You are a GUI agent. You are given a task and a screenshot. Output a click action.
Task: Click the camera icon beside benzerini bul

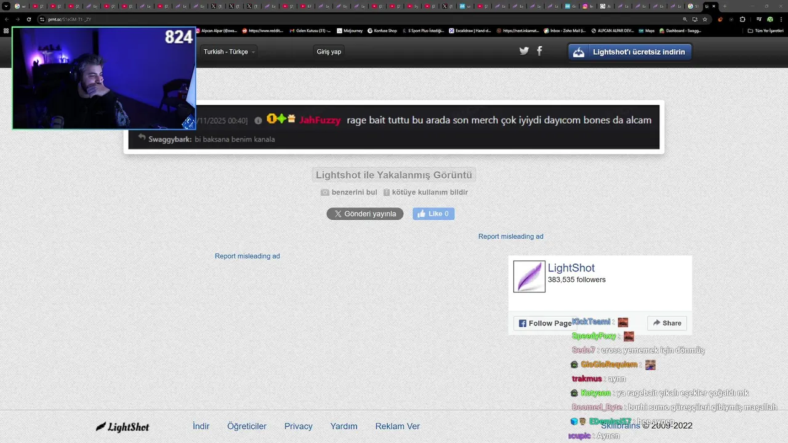[325, 193]
